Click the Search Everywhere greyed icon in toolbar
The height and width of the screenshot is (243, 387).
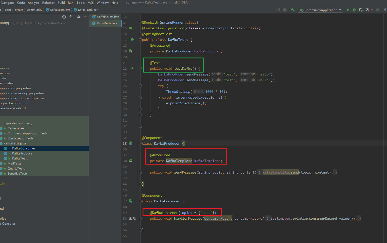[278, 10]
